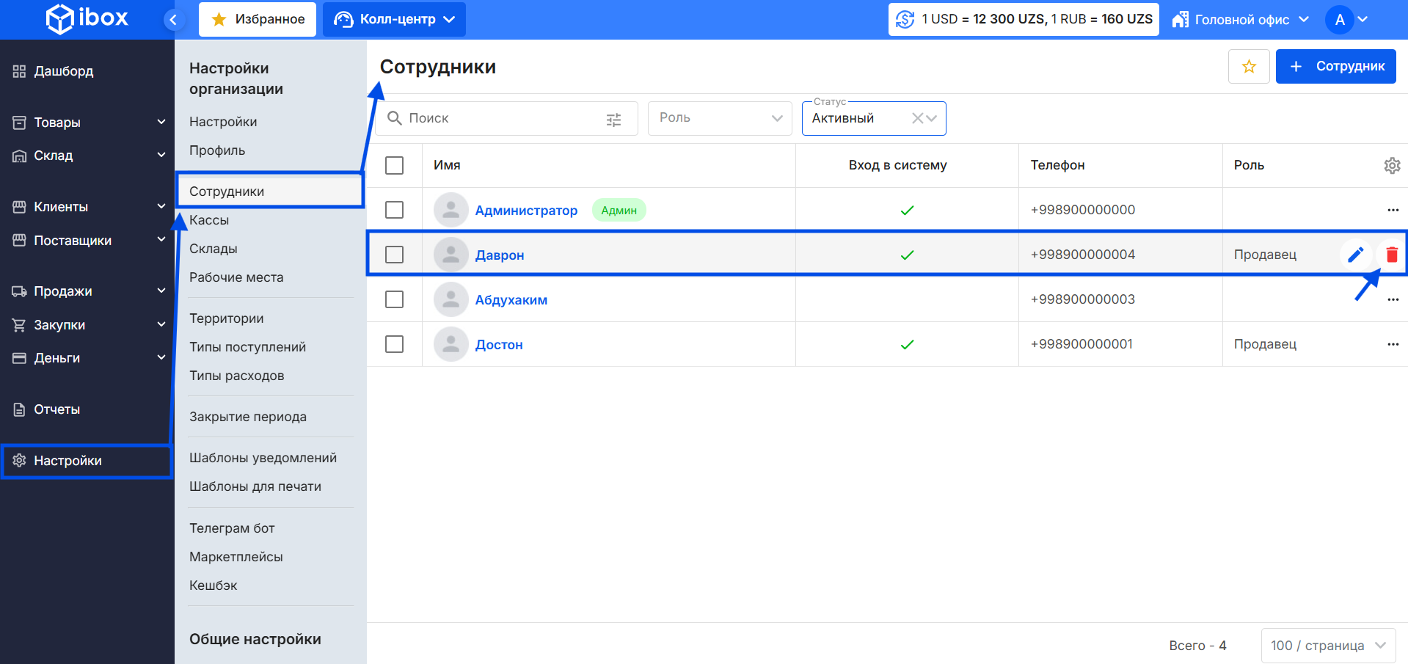Select the checkbox for Абдухаким
The width and height of the screenshot is (1408, 664).
(394, 299)
